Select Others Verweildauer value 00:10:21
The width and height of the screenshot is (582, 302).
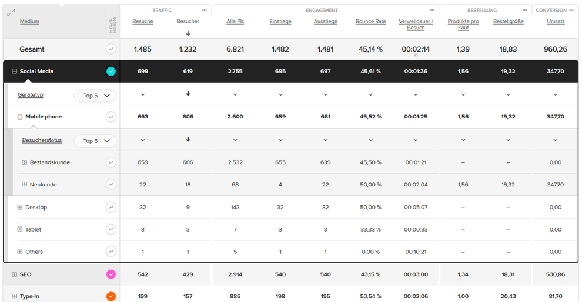pyautogui.click(x=416, y=252)
